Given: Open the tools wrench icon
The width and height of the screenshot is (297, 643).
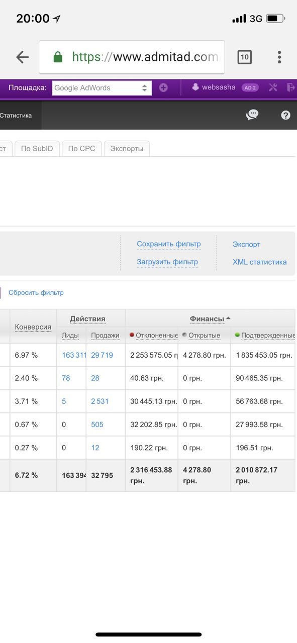Looking at the screenshot, I should [x=273, y=87].
